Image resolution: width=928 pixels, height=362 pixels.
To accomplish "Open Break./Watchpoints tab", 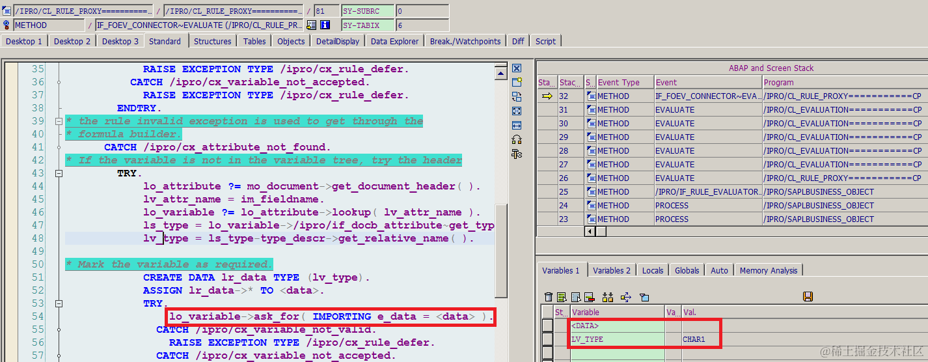I will (465, 41).
